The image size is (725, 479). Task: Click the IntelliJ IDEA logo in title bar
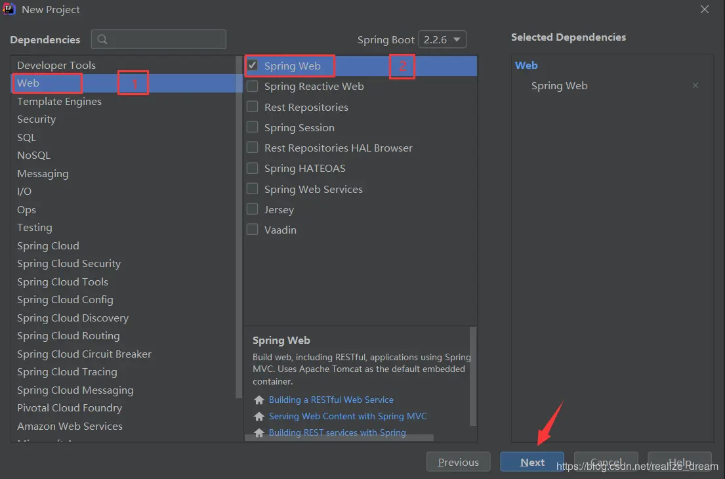pos(9,9)
